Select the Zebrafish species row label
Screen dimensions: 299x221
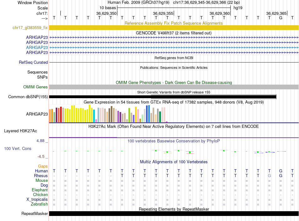(39, 204)
